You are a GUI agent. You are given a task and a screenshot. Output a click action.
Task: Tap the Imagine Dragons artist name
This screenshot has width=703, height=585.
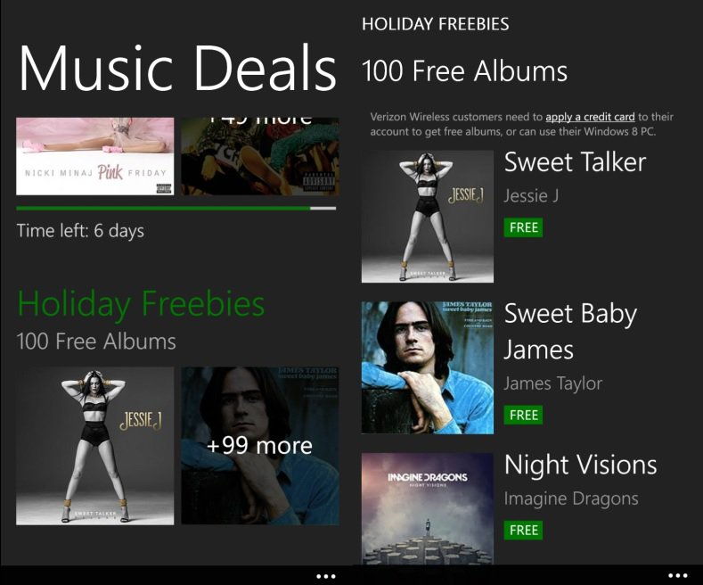pyautogui.click(x=571, y=498)
